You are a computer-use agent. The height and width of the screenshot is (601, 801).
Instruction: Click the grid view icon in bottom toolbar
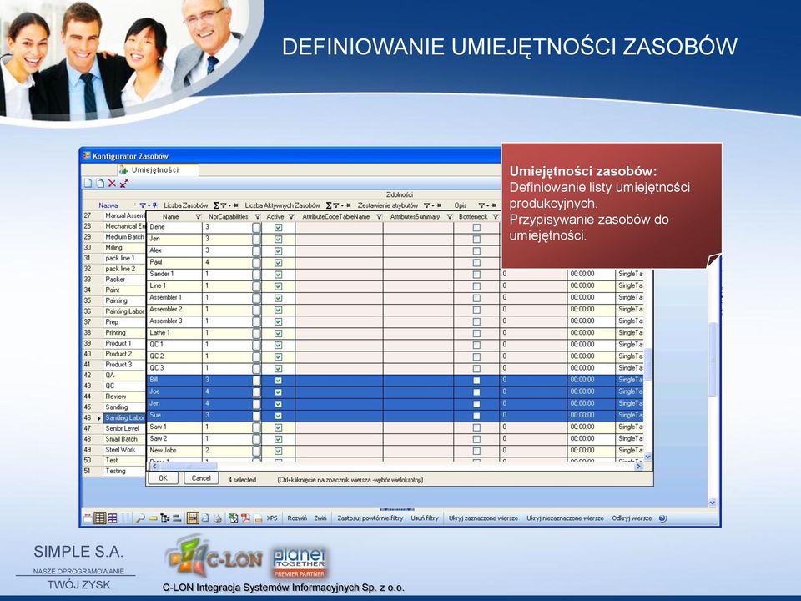click(x=100, y=518)
